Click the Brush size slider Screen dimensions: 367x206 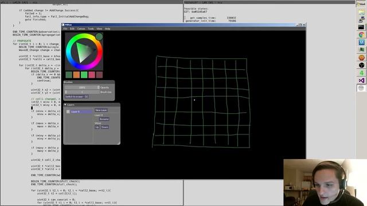tap(82, 92)
